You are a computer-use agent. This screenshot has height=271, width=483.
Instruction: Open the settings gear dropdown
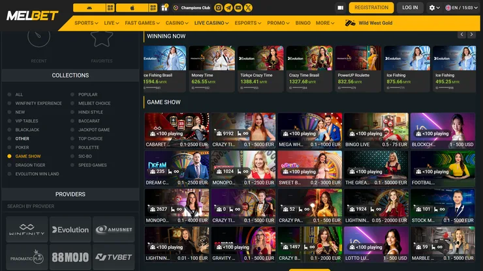(x=434, y=8)
